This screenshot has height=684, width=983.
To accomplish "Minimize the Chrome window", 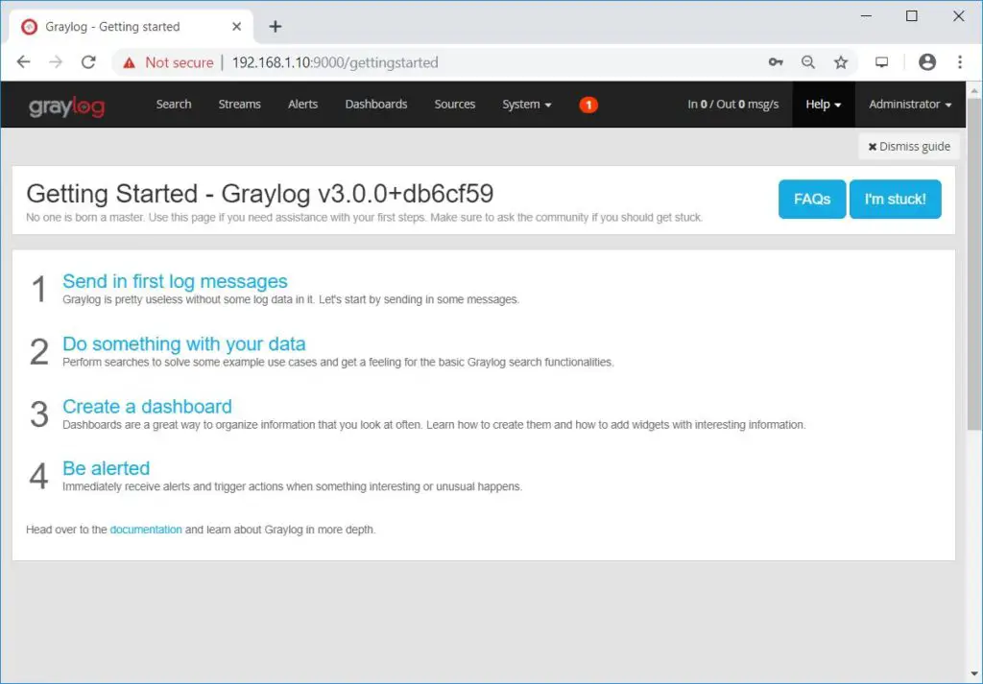I will pos(867,16).
